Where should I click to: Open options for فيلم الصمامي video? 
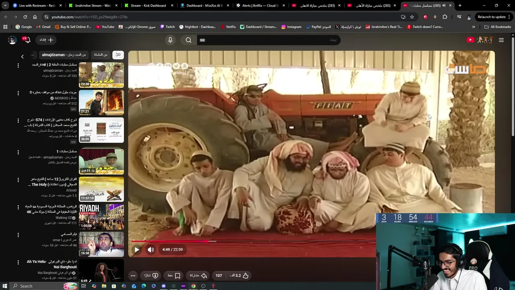[18, 234]
